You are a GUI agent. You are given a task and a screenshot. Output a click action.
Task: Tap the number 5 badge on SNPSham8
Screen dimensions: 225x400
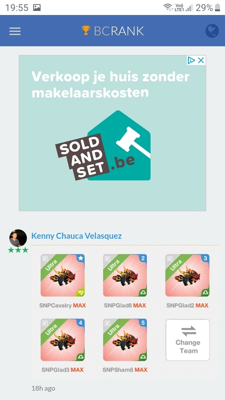click(143, 323)
